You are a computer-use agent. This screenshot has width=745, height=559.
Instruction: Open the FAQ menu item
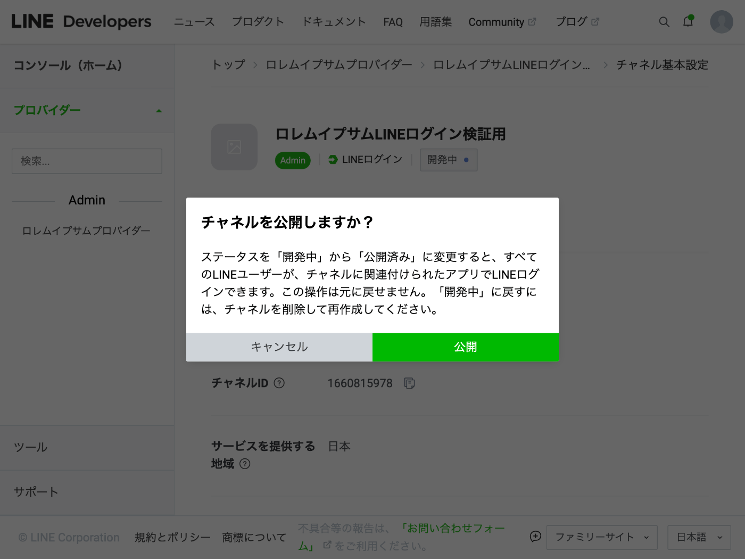point(393,22)
